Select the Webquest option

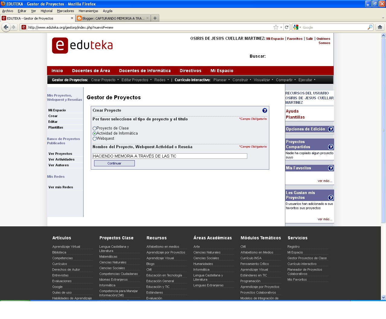pyautogui.click(x=94, y=139)
